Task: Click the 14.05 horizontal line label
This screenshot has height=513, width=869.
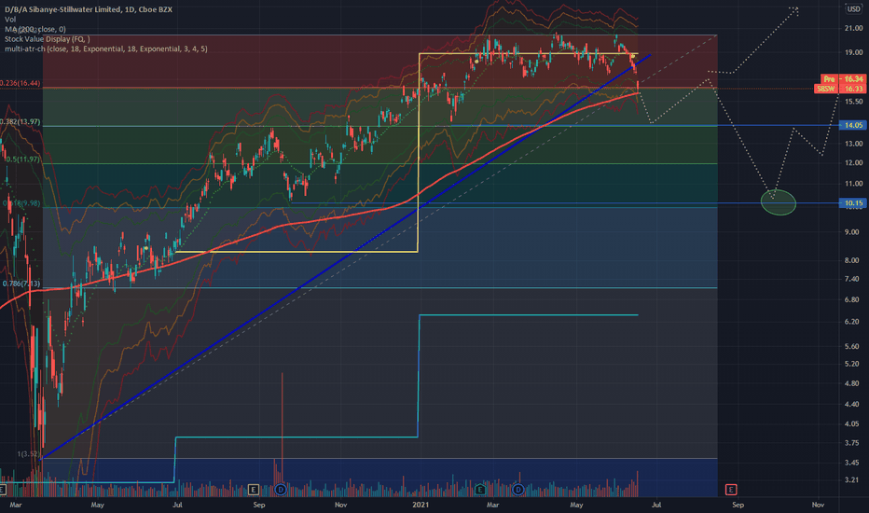Action: click(853, 125)
